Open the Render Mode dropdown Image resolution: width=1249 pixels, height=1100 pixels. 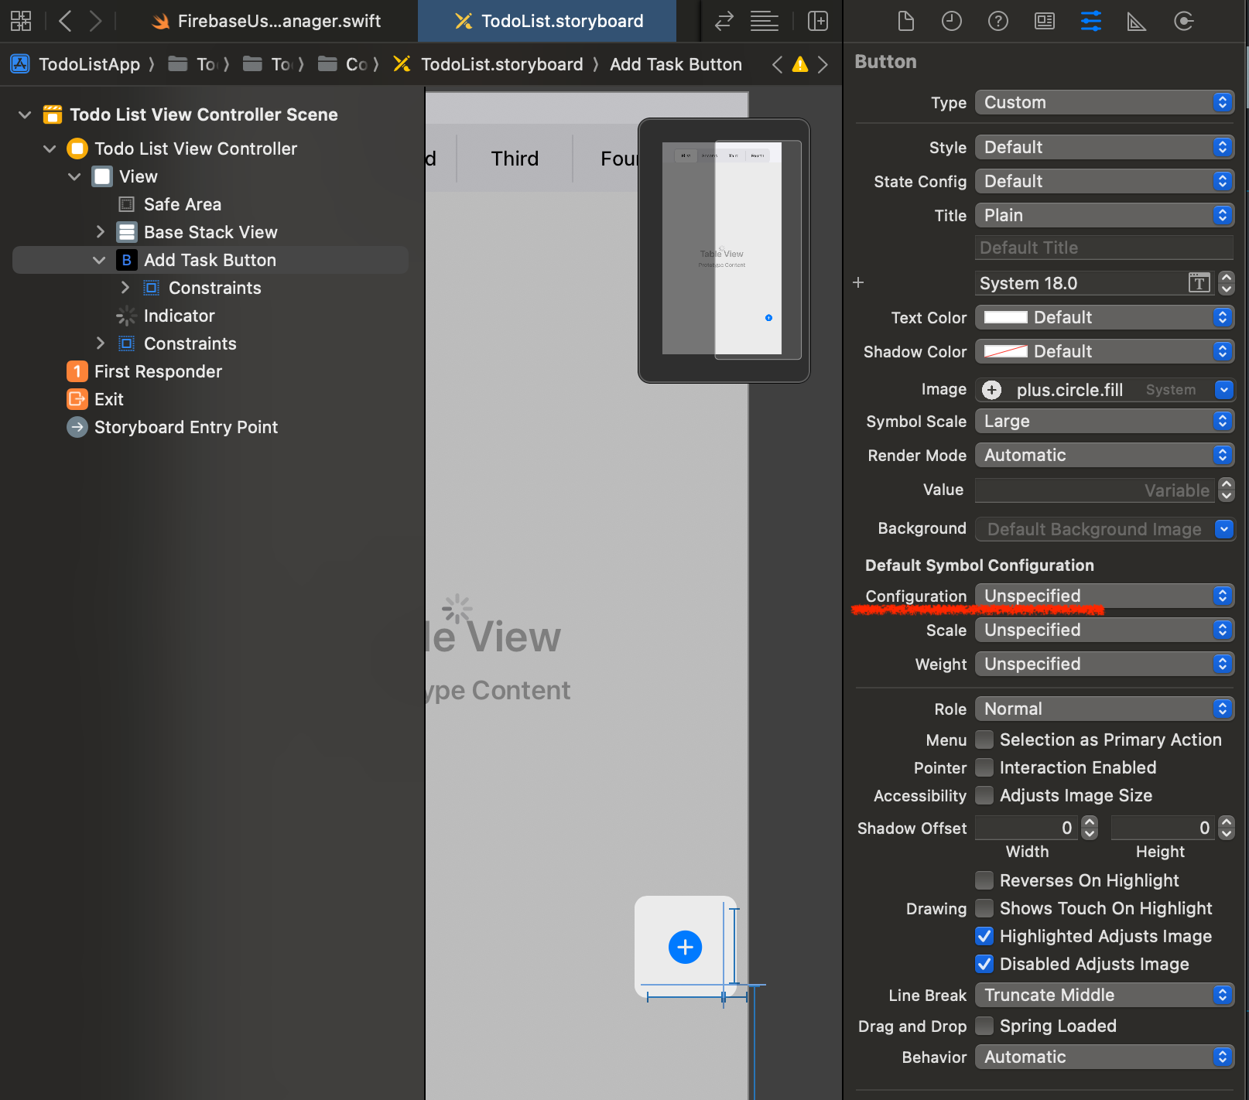coord(1104,455)
